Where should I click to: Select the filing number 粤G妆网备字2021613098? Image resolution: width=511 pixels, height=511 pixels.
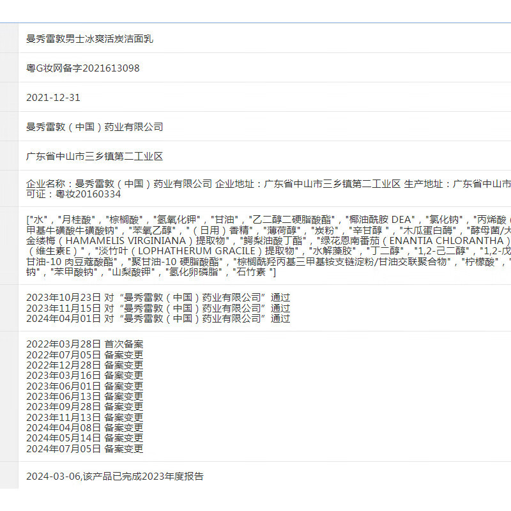pos(82,68)
